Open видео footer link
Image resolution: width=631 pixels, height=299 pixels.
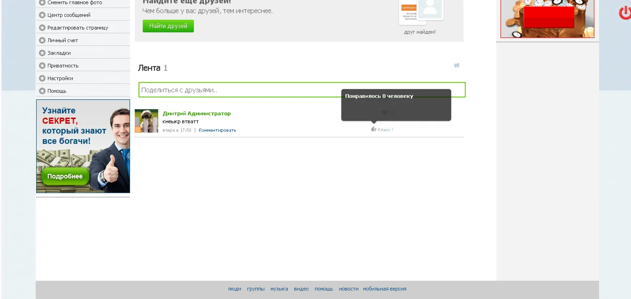coord(301,289)
